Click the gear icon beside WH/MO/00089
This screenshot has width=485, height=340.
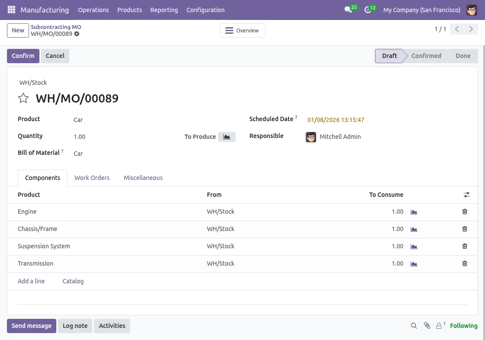click(77, 34)
